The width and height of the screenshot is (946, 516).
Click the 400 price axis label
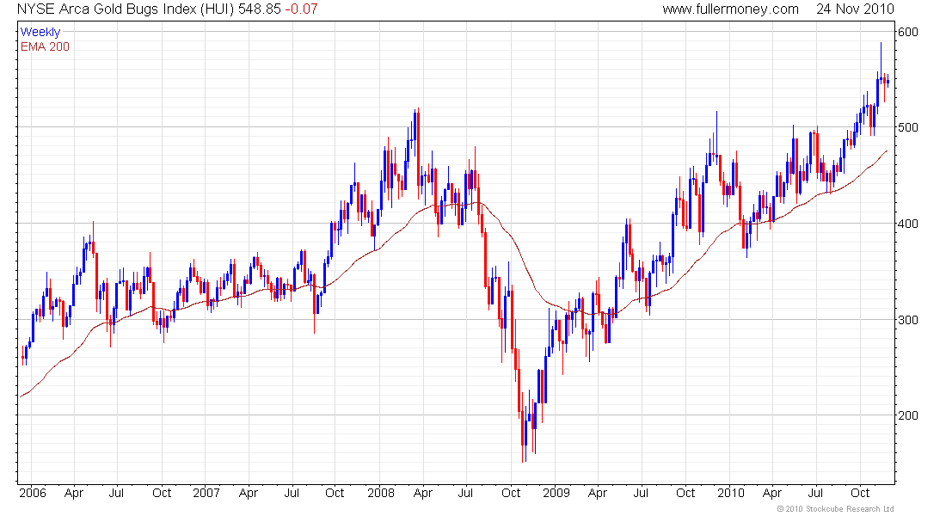point(908,224)
